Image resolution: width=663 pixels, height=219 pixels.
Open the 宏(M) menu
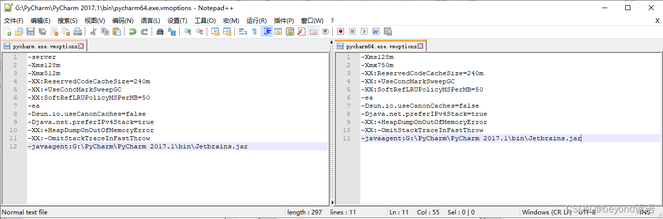click(x=231, y=21)
